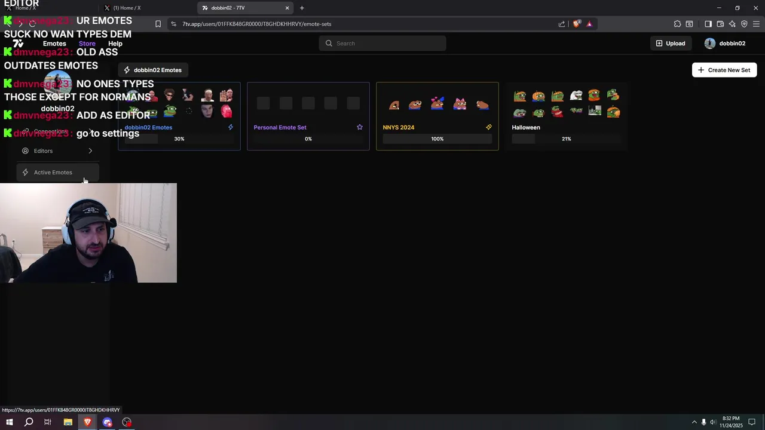Open the Halloween emote set
765x430 pixels.
pos(567,116)
